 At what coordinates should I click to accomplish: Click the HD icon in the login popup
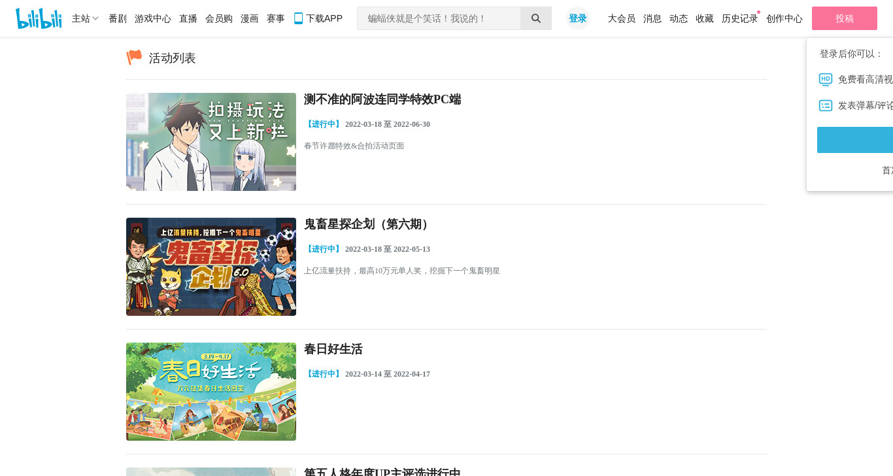point(826,79)
